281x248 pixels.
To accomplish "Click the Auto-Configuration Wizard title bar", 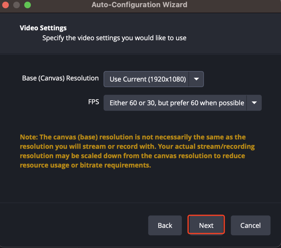I will click(139, 5).
